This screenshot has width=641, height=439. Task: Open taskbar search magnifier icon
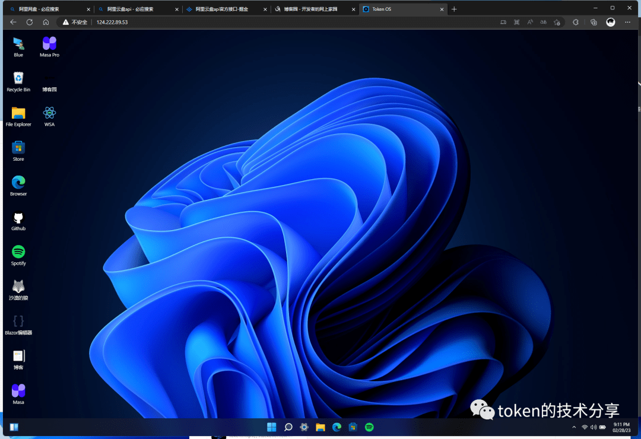coord(288,427)
